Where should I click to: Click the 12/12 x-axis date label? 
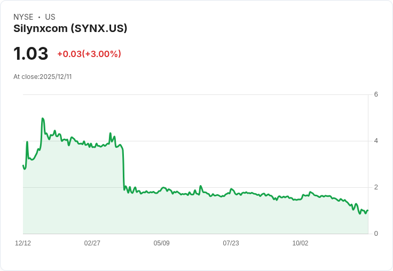coord(23,243)
